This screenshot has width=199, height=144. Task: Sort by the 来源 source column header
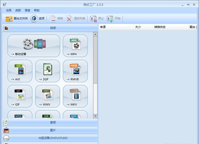(116, 27)
